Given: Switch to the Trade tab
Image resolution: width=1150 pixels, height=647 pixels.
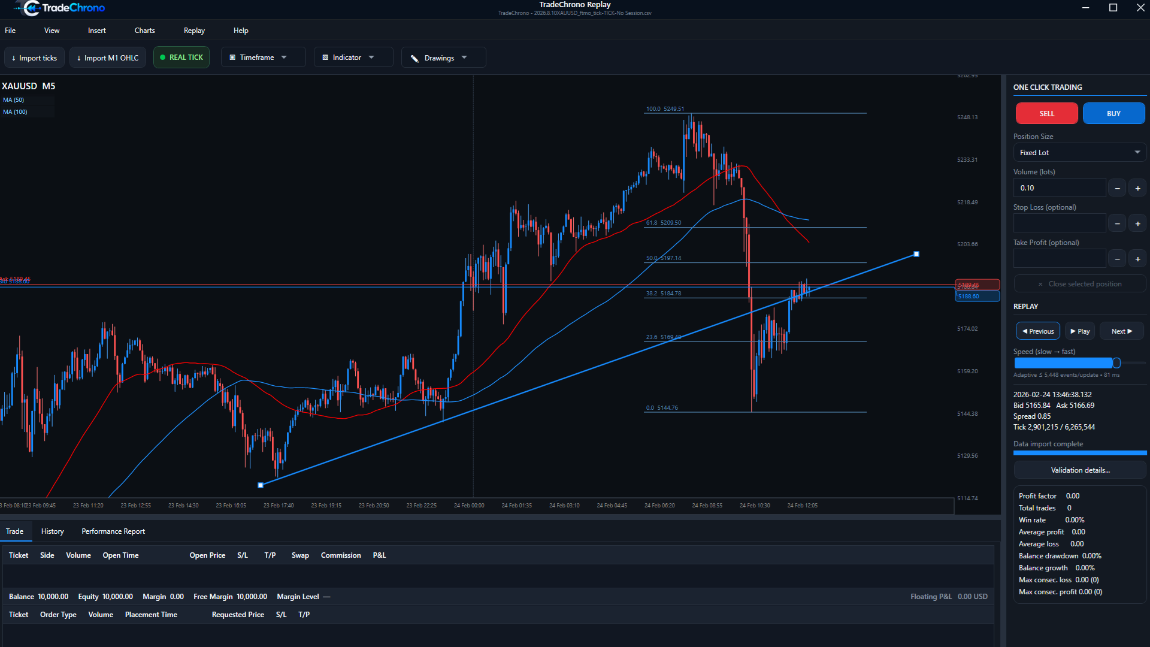Looking at the screenshot, I should tap(15, 531).
